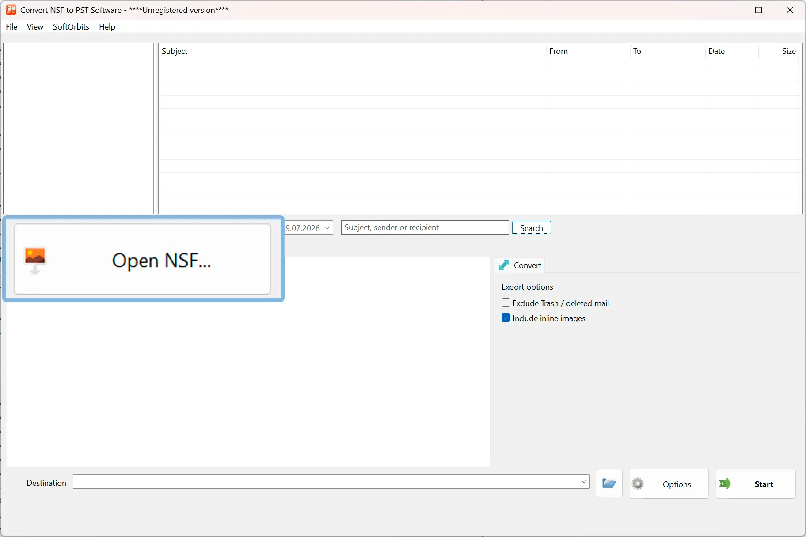Click the Open NSF button
Viewport: 806px width, 537px height.
142,259
